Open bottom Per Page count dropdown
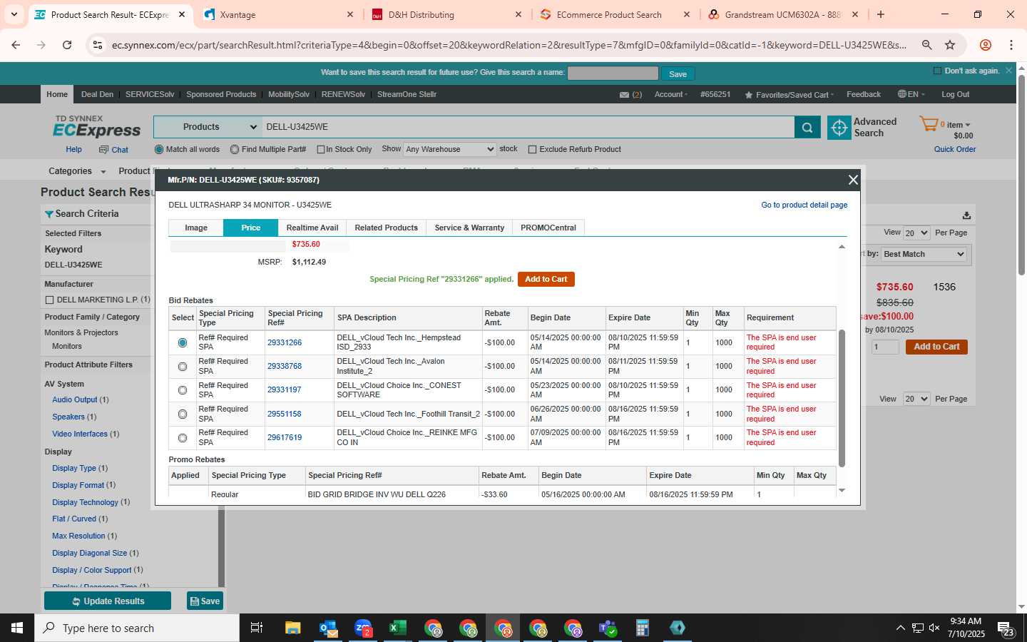The height and width of the screenshot is (642, 1027). pyautogui.click(x=916, y=399)
